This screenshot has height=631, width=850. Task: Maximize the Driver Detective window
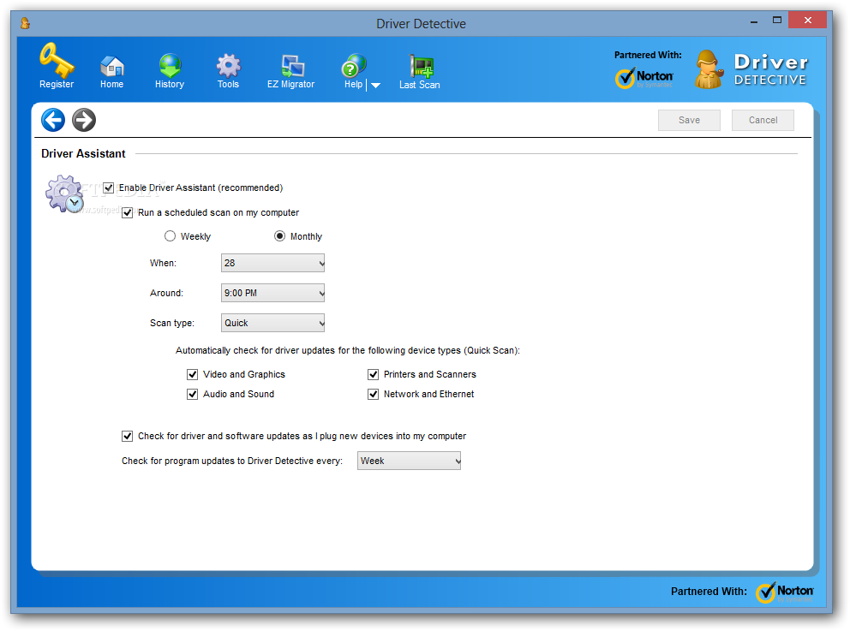[777, 20]
